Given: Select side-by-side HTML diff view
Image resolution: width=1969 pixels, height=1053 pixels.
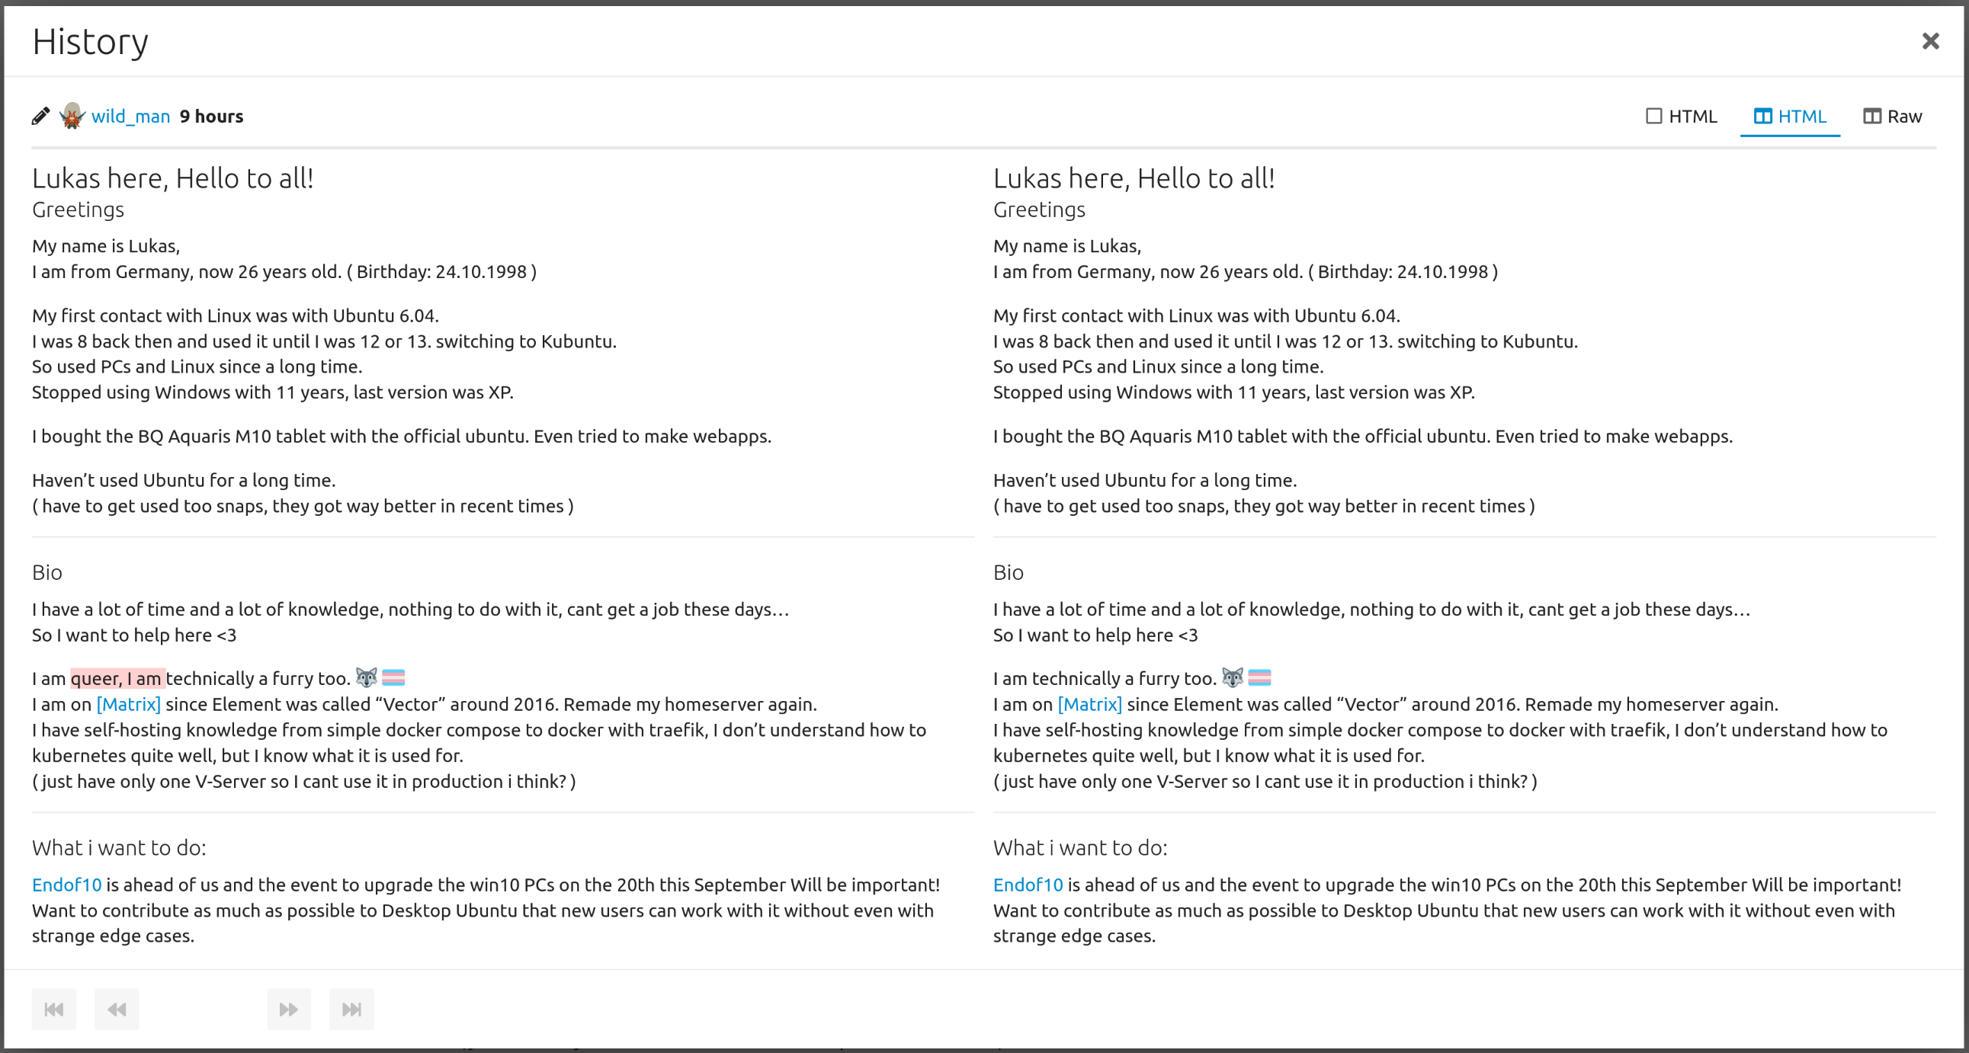Looking at the screenshot, I should pyautogui.click(x=1789, y=116).
